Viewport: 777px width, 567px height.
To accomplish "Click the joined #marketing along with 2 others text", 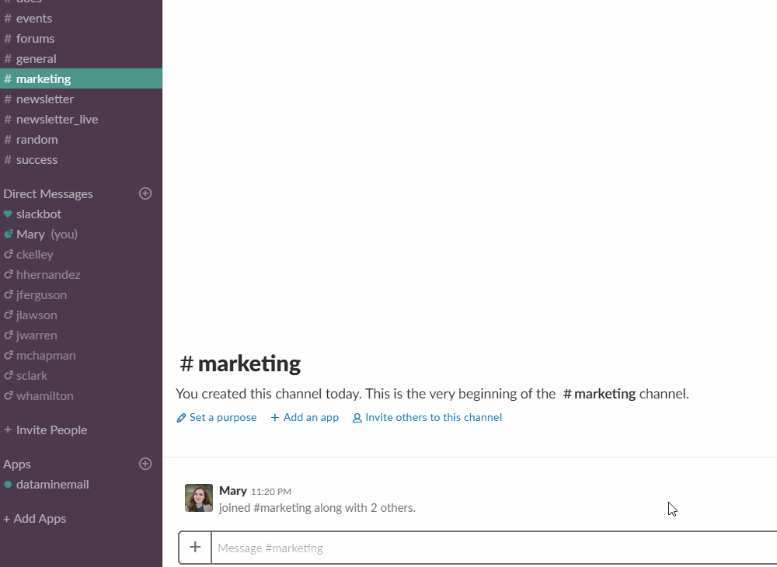I will click(317, 507).
